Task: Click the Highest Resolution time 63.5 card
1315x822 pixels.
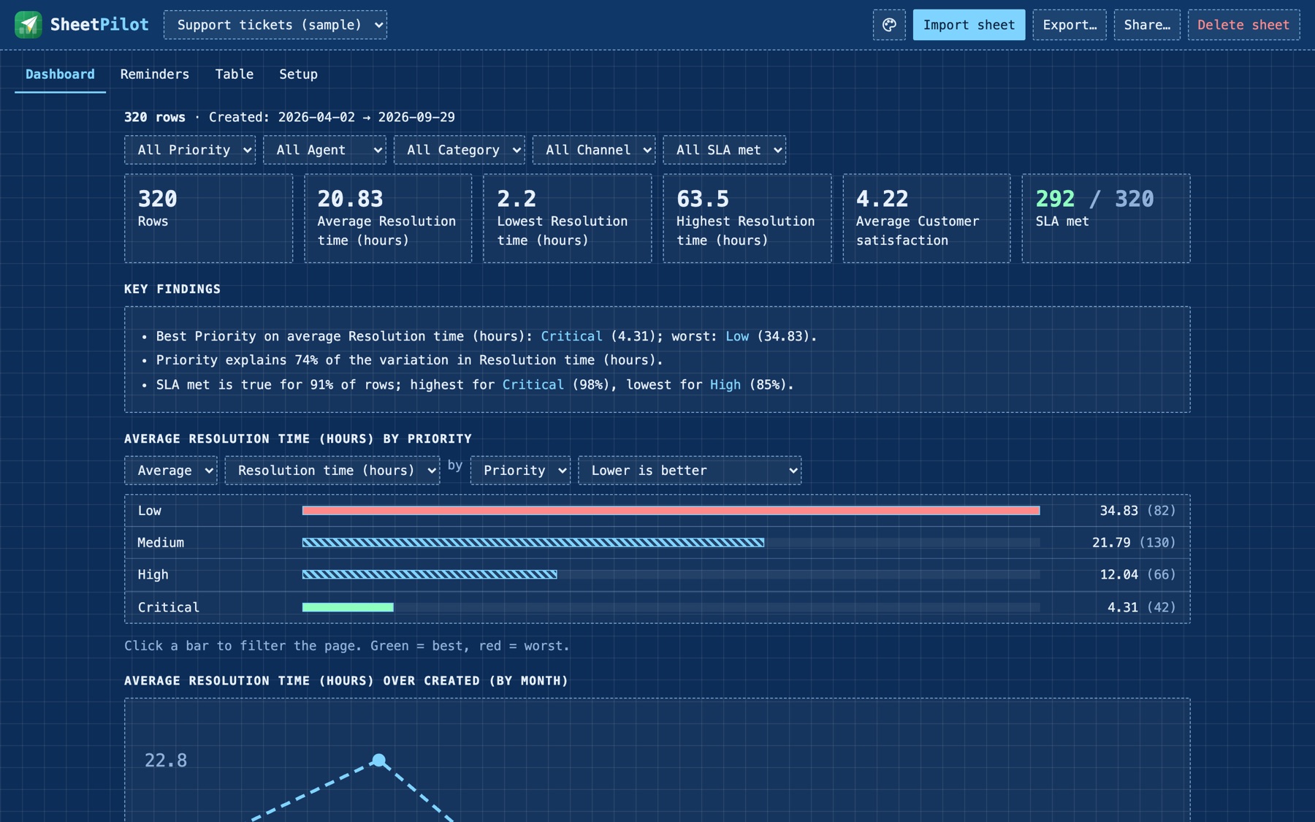Action: (747, 218)
